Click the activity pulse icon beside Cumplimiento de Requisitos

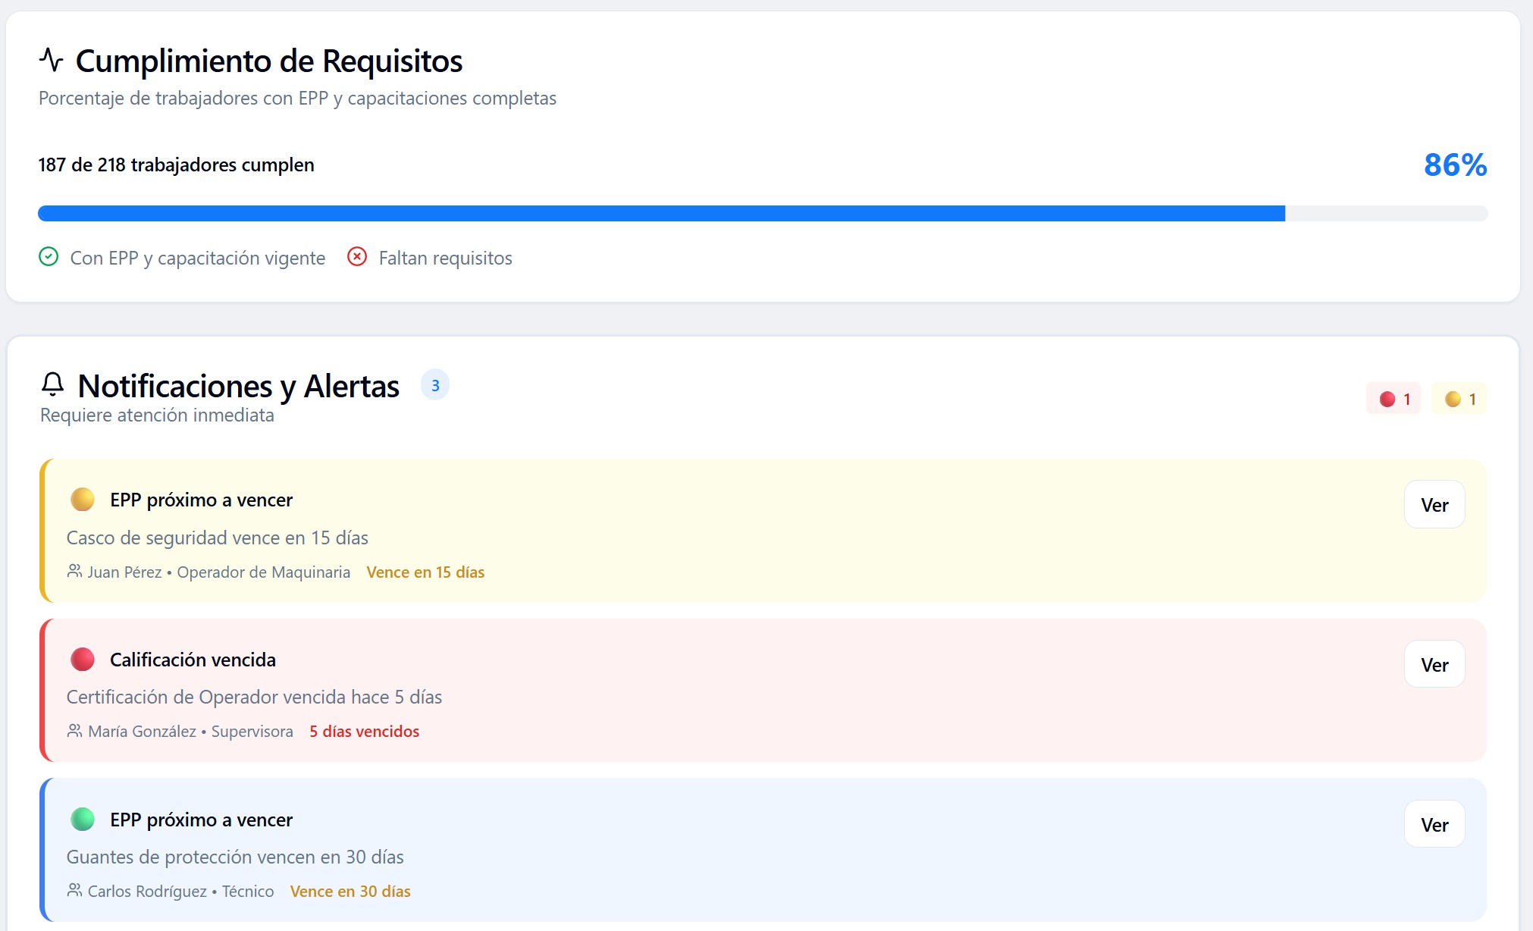[x=52, y=60]
